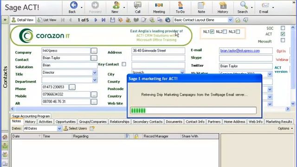This screenshot has height=167, width=297.
Task: Open the Options menu dropdown
Action: pyautogui.click(x=285, y=128)
